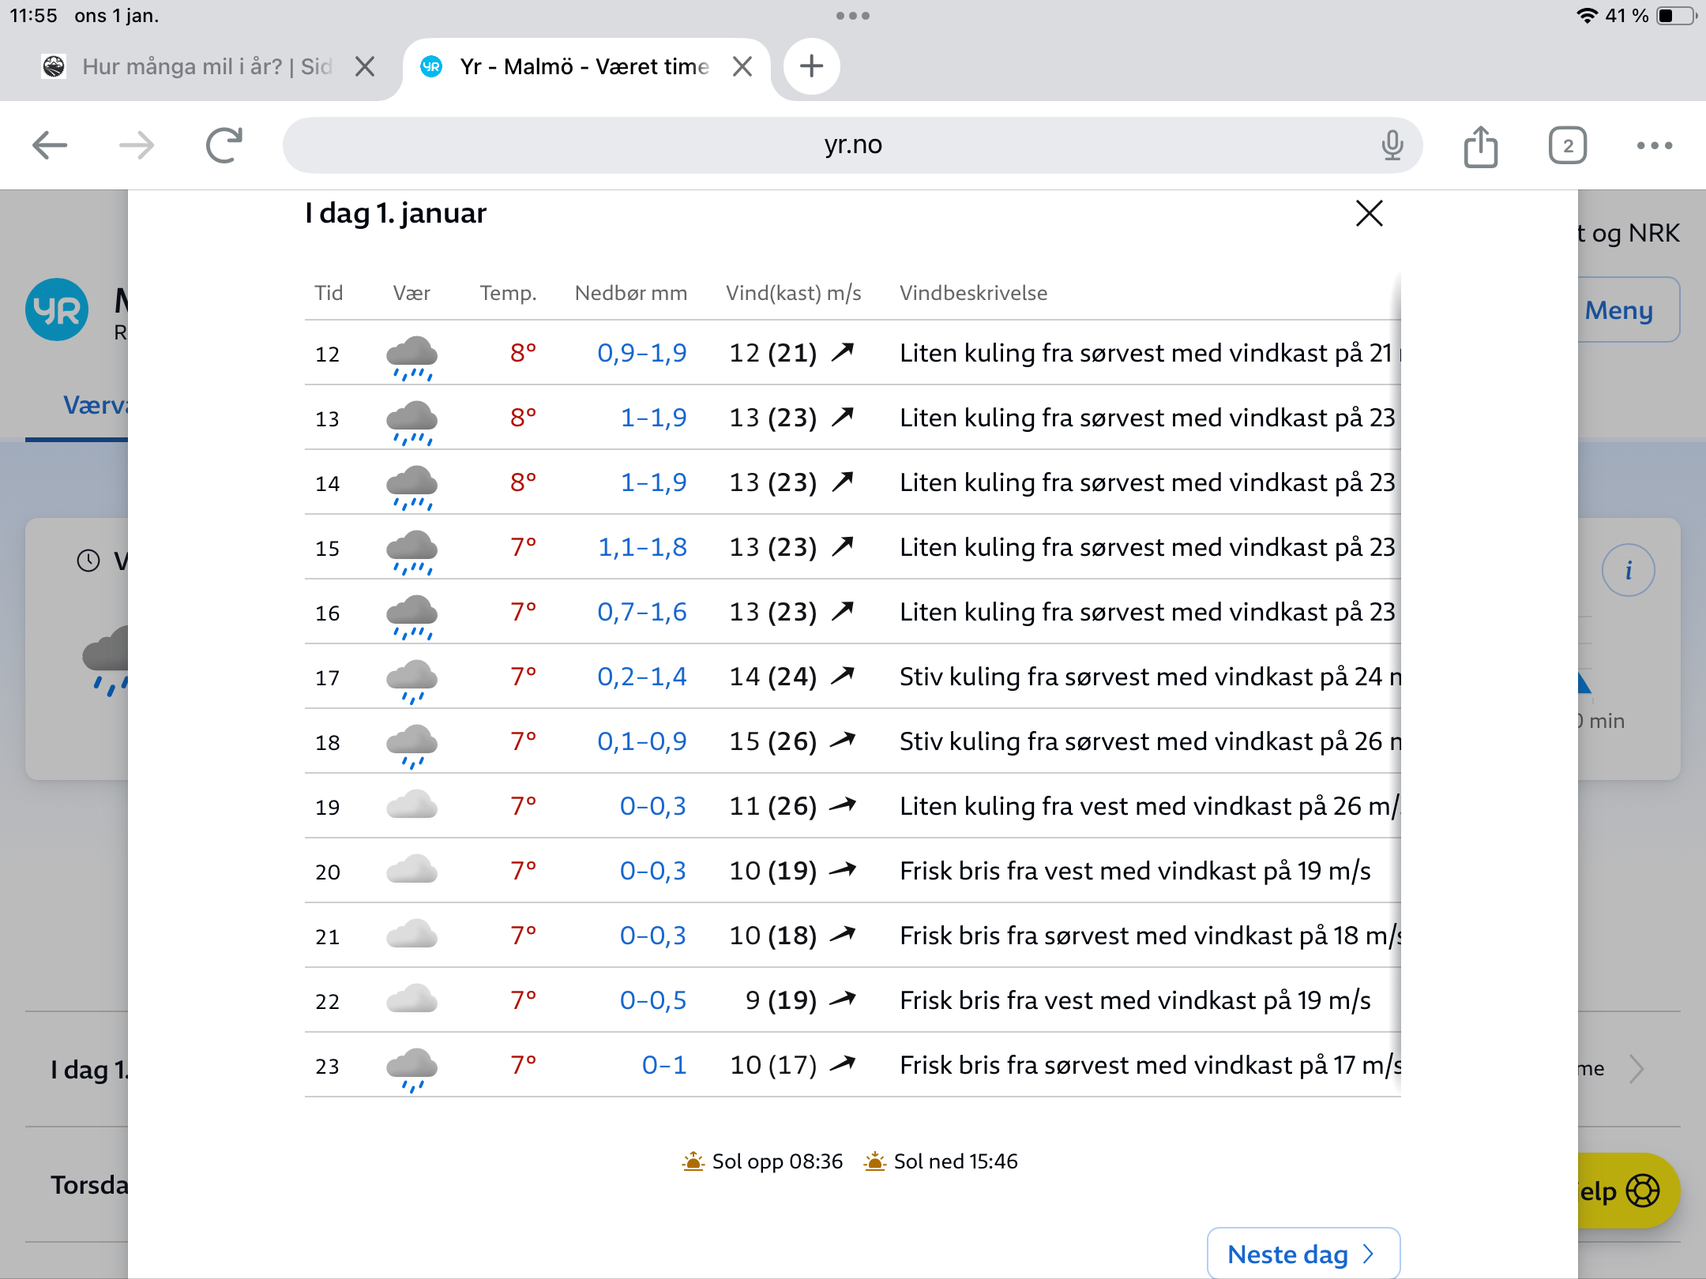Click the wind direction arrow for hour 20
This screenshot has height=1279, width=1706.
click(x=843, y=870)
